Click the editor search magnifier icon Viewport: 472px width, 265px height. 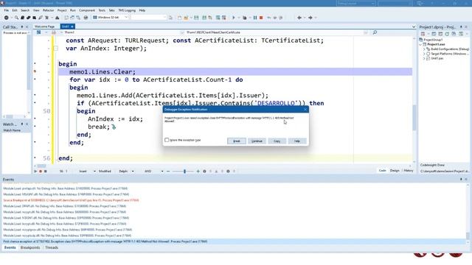click(x=375, y=32)
